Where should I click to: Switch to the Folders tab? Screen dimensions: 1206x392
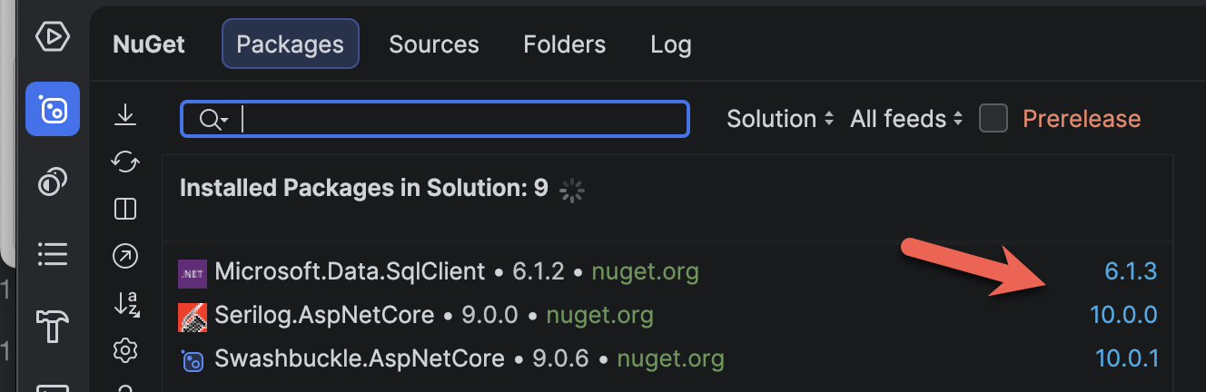(564, 44)
